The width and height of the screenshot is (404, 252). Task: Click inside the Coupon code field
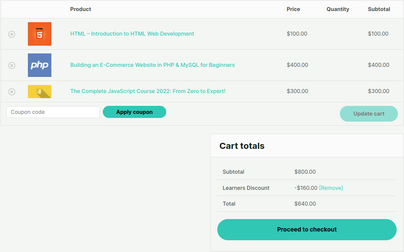tap(53, 112)
